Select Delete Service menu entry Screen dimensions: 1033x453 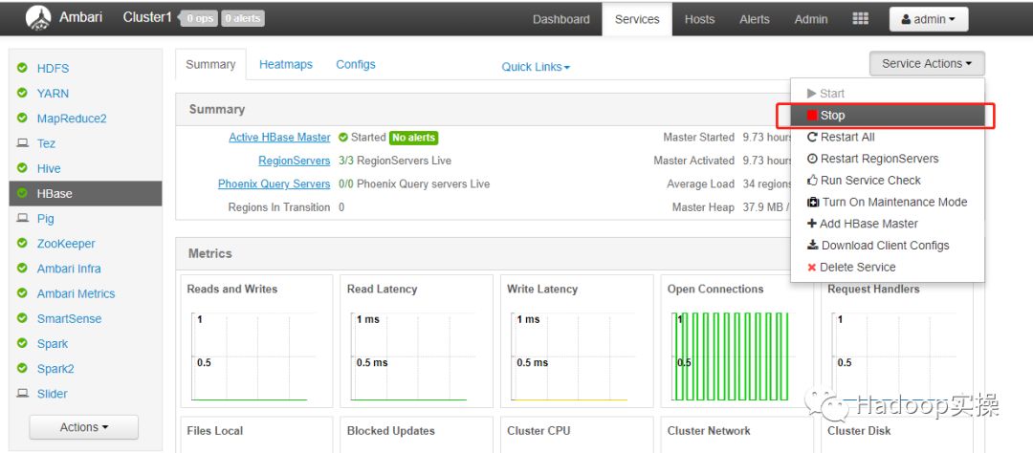[x=888, y=268]
